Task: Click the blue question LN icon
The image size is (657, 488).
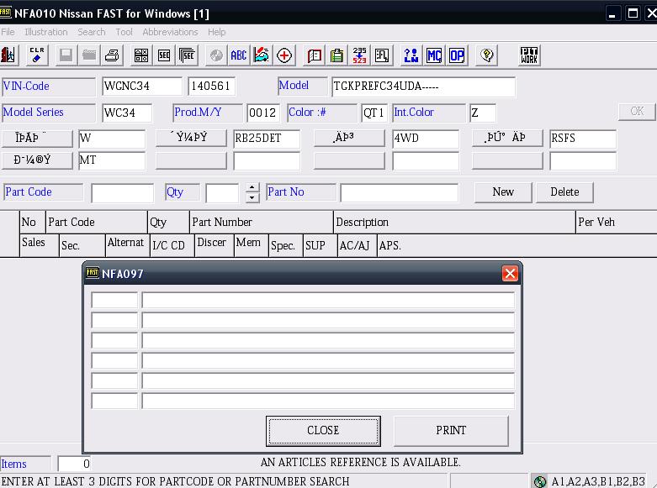Action: pyautogui.click(x=411, y=55)
